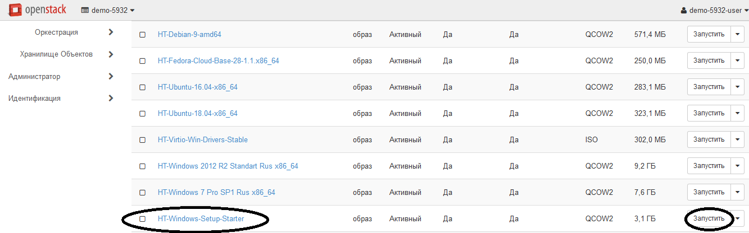Expand the Хранилище Объектов chevron

[111, 54]
